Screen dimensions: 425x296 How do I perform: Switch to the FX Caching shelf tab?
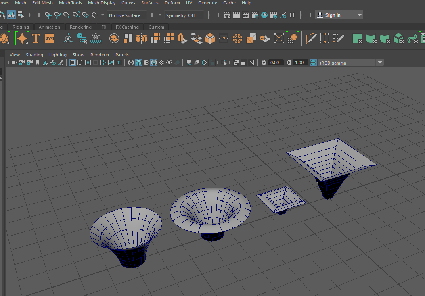[127, 27]
